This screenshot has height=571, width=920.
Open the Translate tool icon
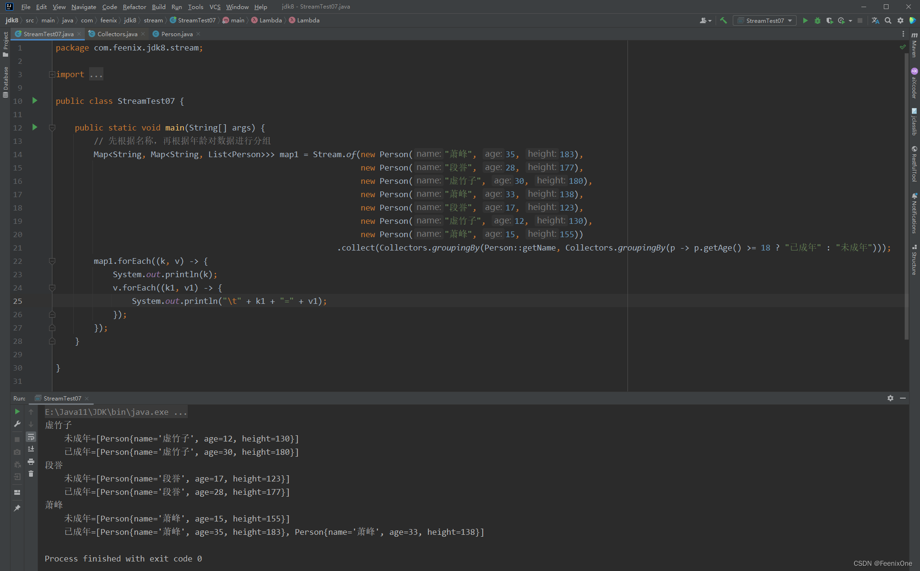(875, 20)
